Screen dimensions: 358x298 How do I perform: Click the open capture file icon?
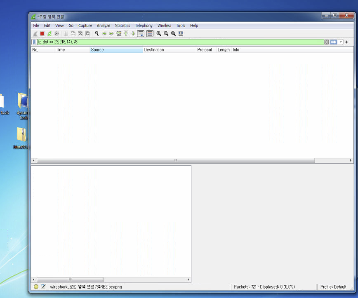click(x=66, y=34)
